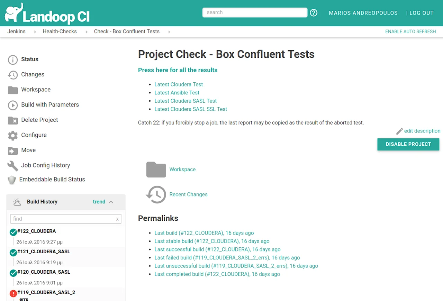Click the Job Config History wrench icon

[x=13, y=166]
